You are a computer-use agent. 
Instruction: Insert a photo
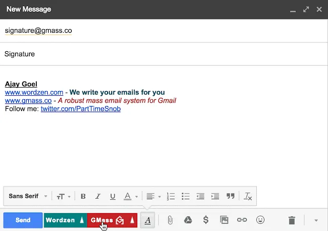[x=224, y=220]
